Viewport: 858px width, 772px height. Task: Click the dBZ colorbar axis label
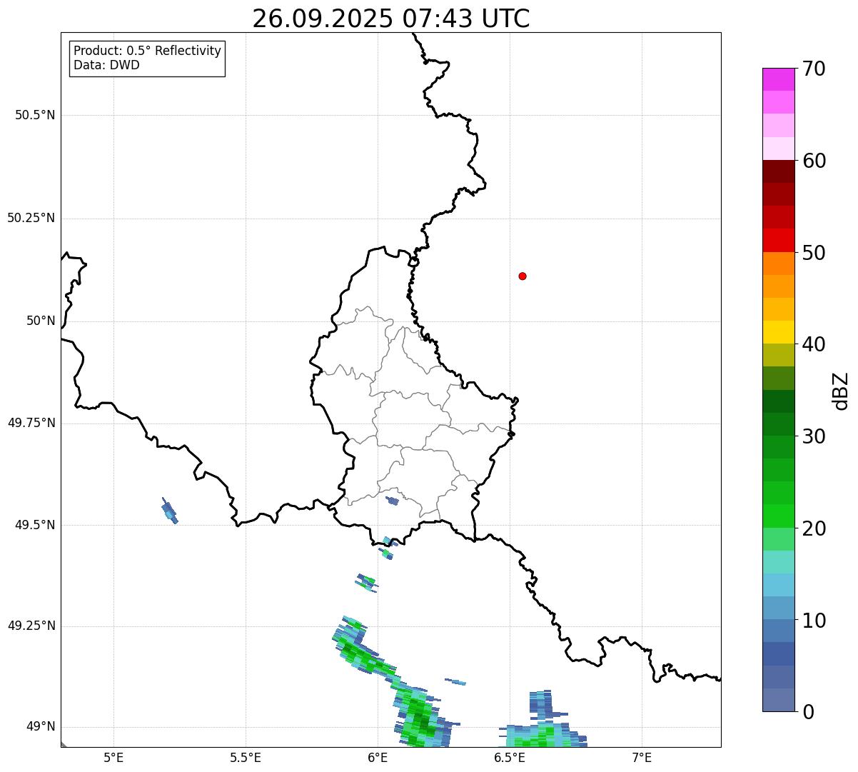(840, 391)
